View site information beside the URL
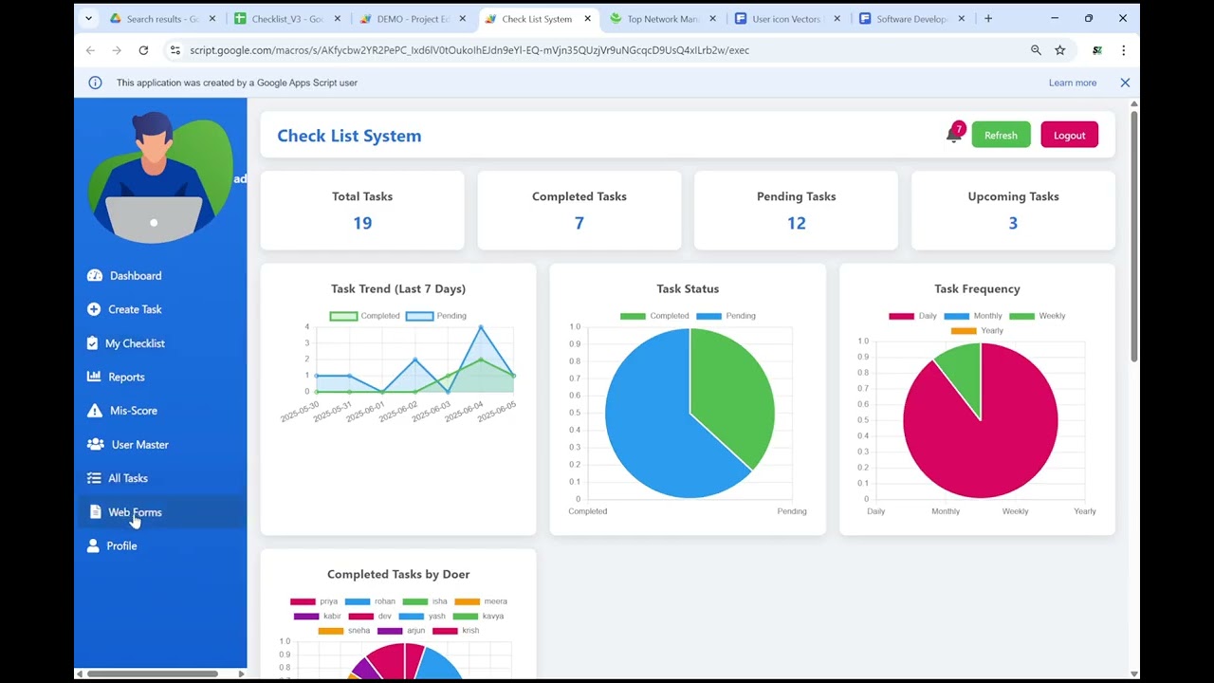 [175, 50]
